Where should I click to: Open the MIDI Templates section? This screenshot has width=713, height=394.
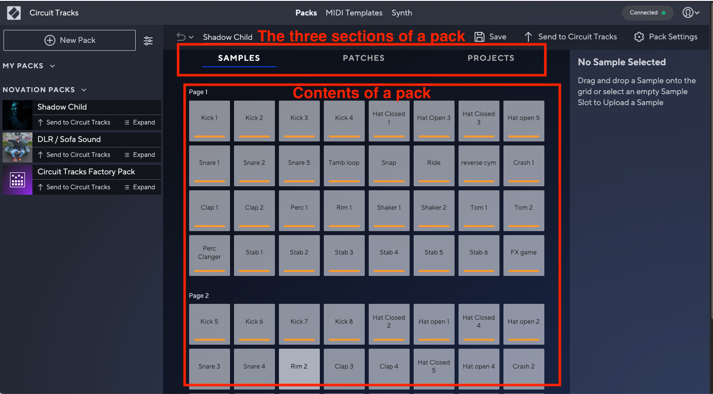click(354, 12)
